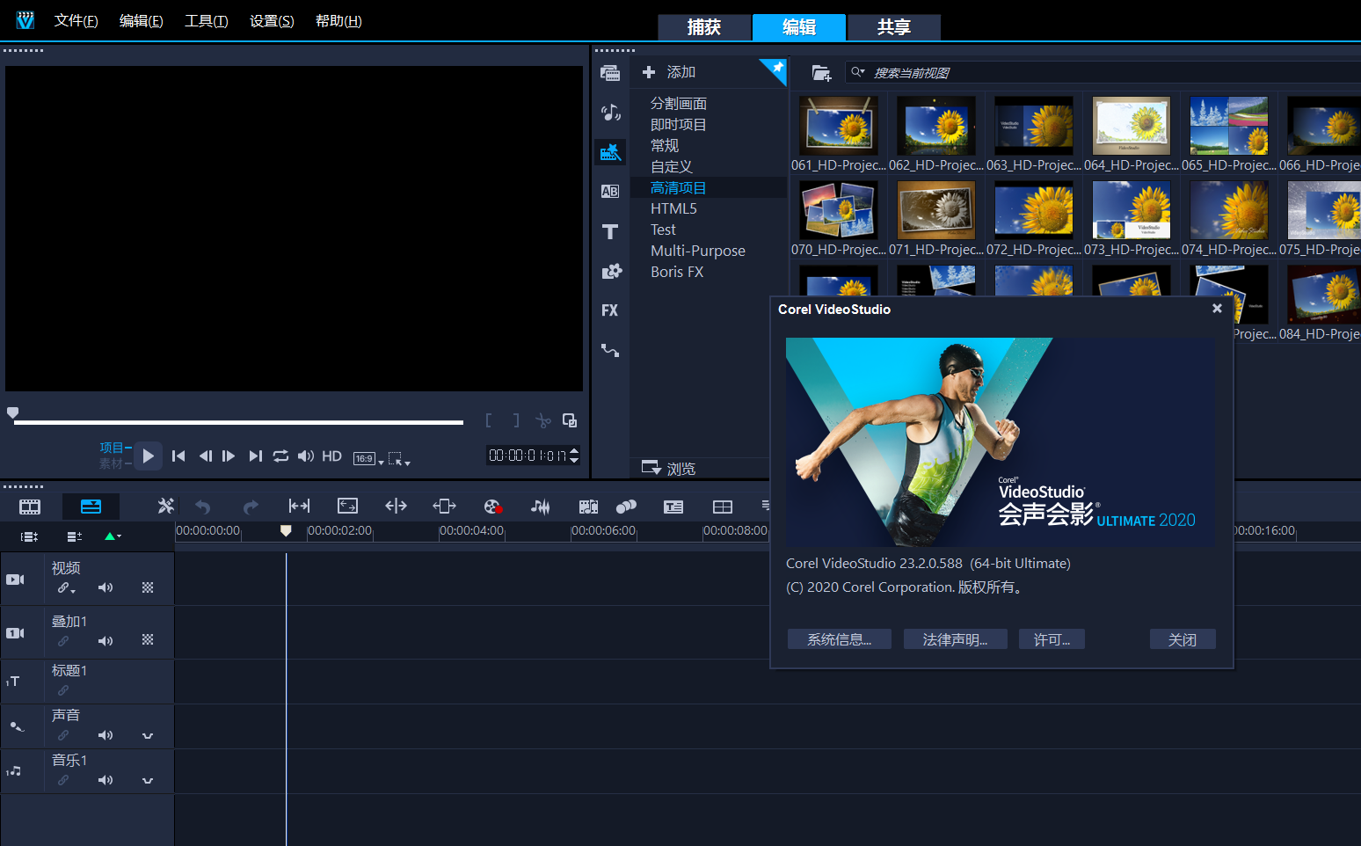
Task: Click the preview scrubber bar
Action: 238,422
